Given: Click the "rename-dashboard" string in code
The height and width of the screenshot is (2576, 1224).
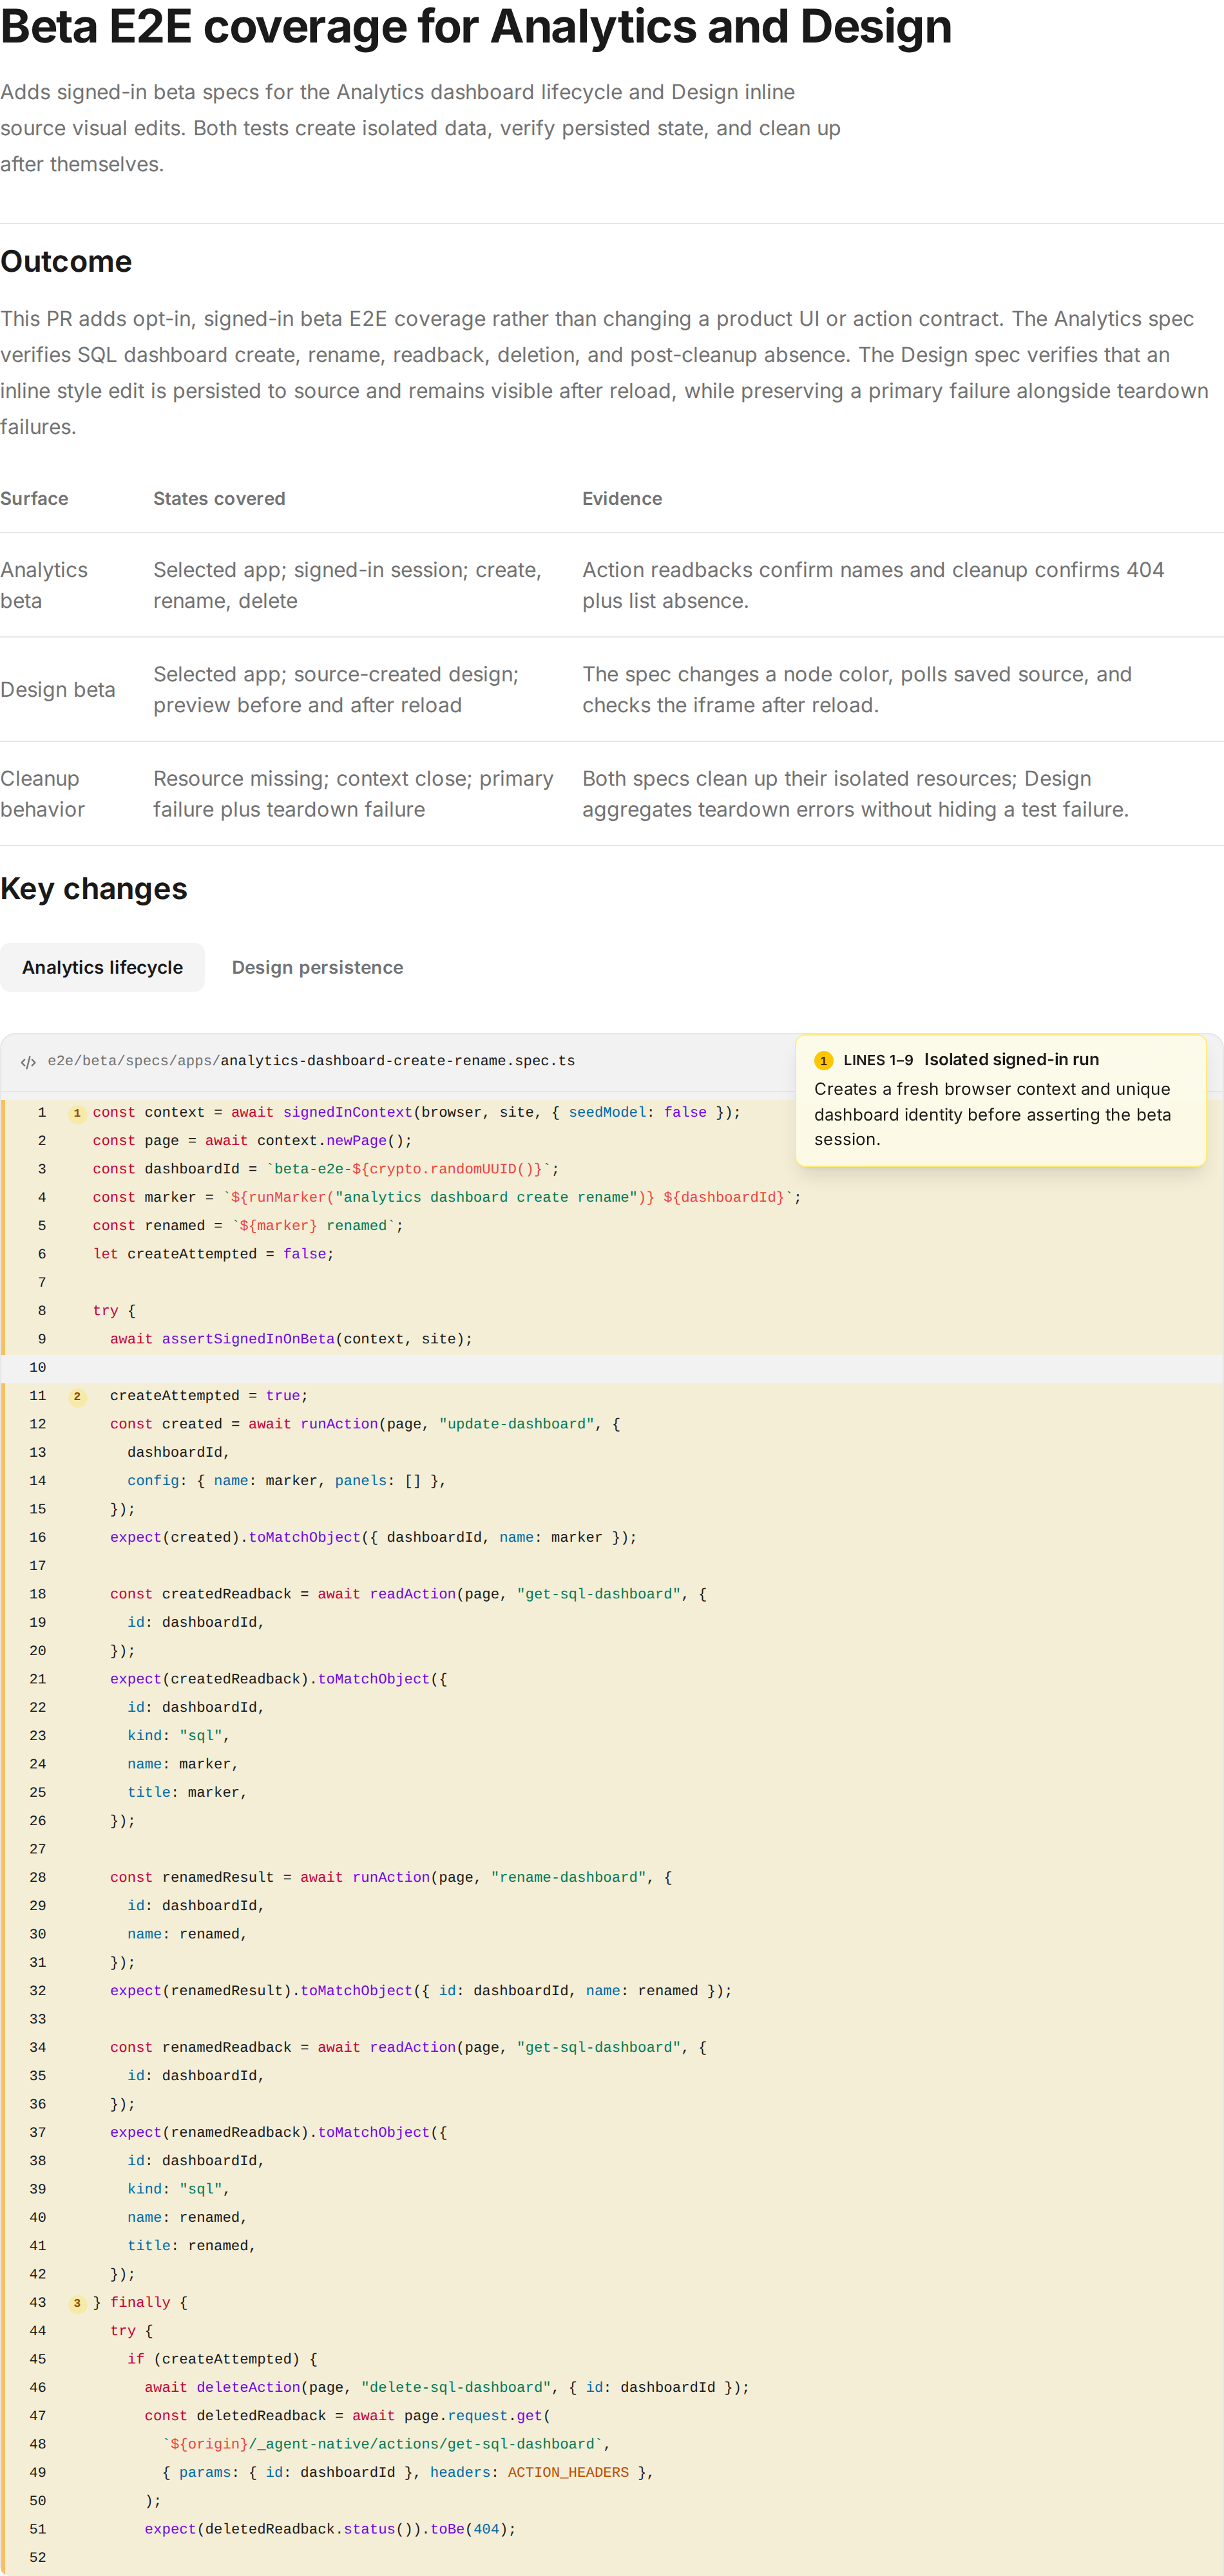Looking at the screenshot, I should click(569, 1878).
